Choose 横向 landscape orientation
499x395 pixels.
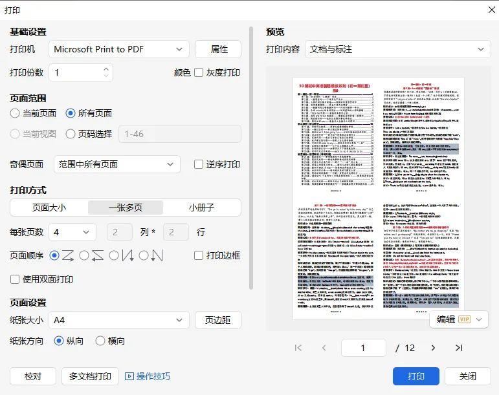tap(100, 341)
